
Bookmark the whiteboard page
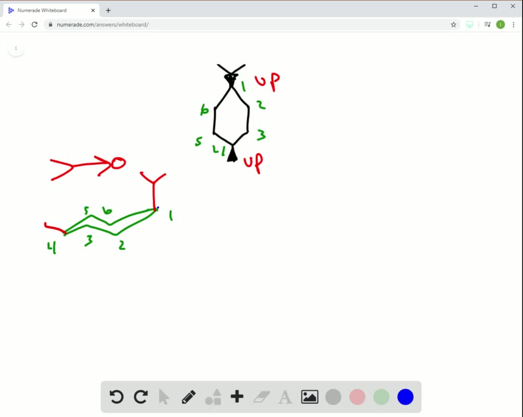click(454, 24)
